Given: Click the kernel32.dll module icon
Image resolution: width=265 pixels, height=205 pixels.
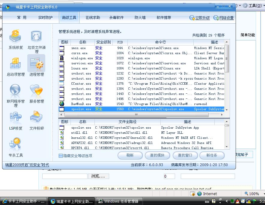Looking at the screenshot, I should [62, 138].
